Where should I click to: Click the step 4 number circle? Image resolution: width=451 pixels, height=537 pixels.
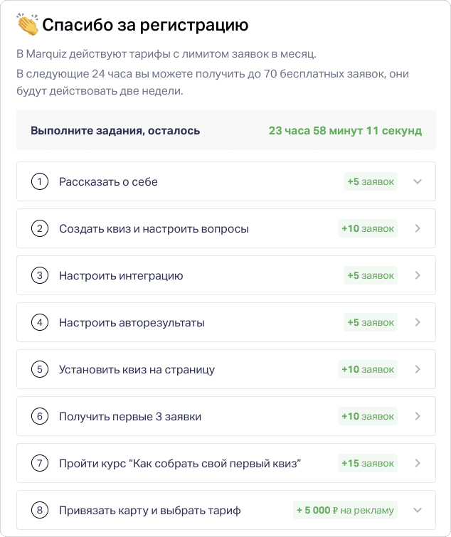point(39,322)
